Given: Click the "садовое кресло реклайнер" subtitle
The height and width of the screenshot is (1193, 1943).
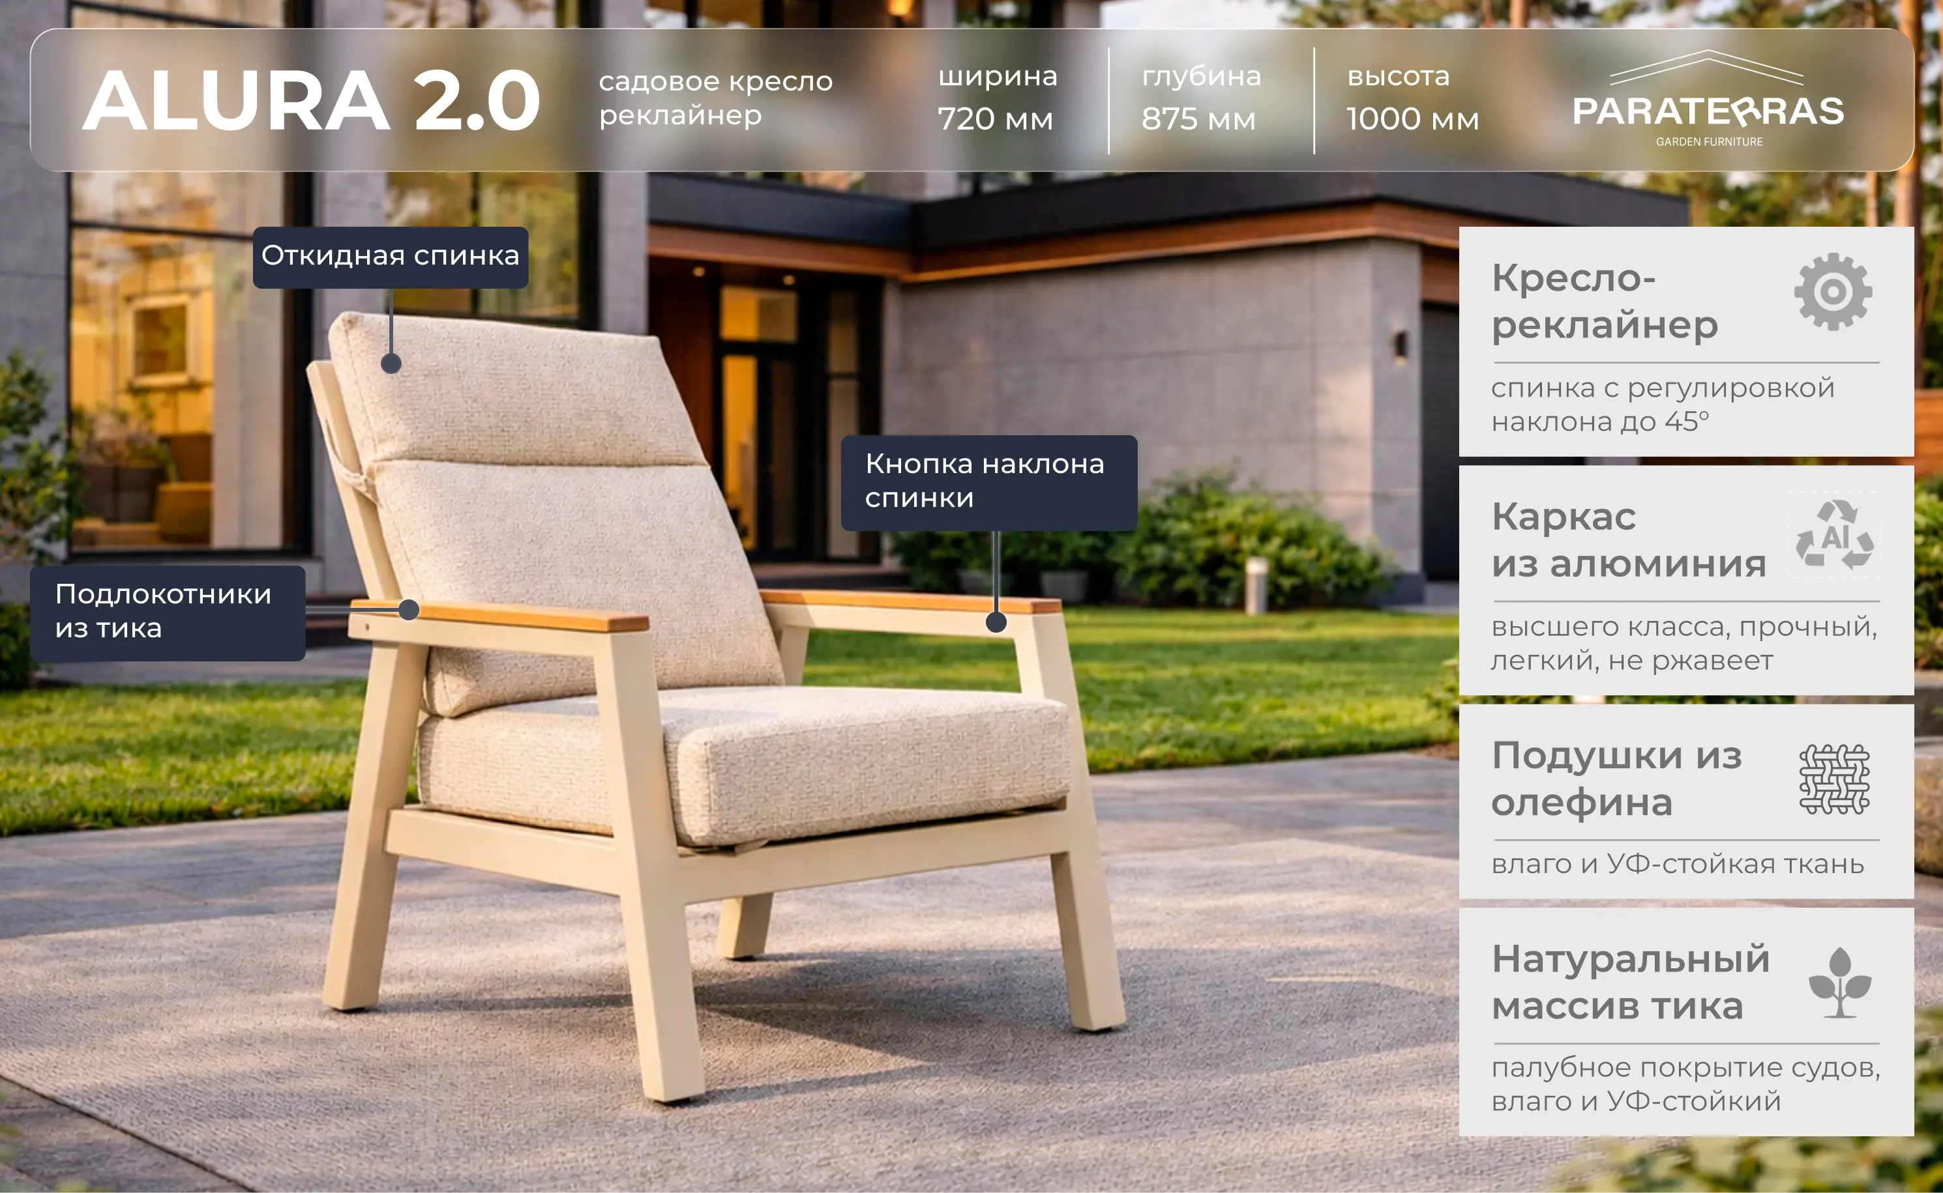Looking at the screenshot, I should pos(715,98).
